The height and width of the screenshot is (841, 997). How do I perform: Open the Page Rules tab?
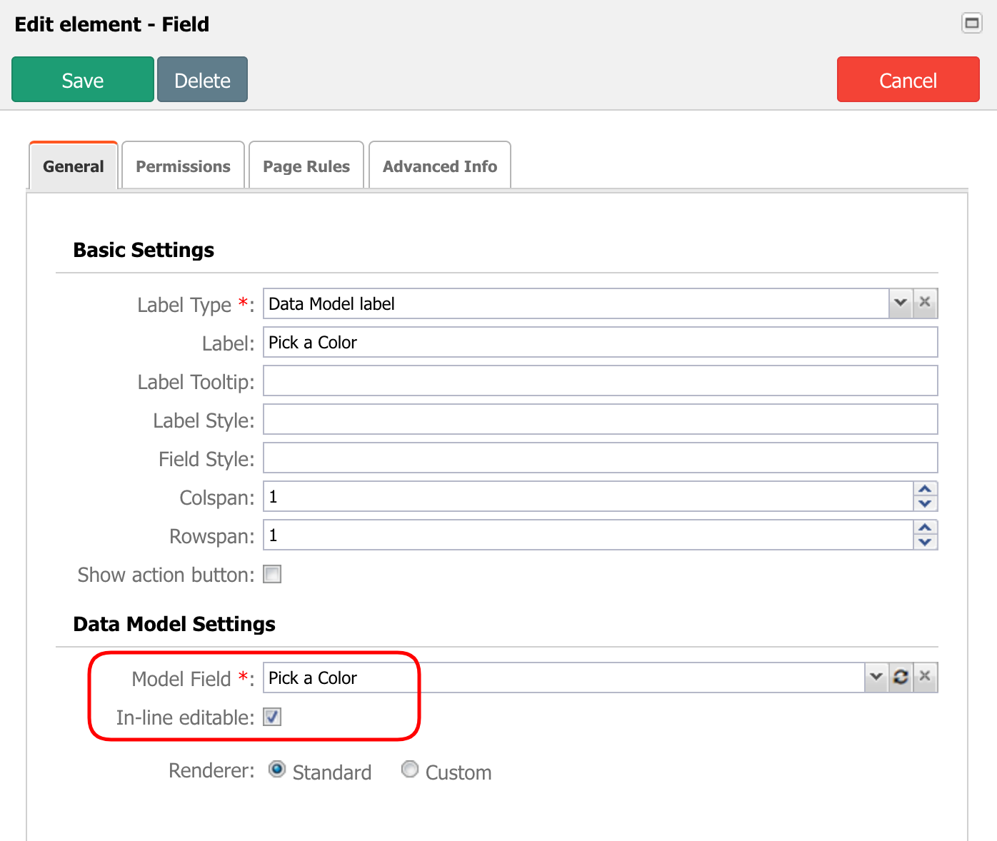(306, 166)
